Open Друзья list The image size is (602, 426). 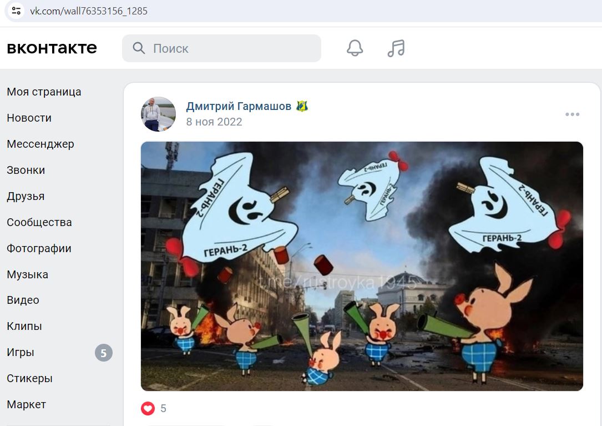click(x=26, y=196)
